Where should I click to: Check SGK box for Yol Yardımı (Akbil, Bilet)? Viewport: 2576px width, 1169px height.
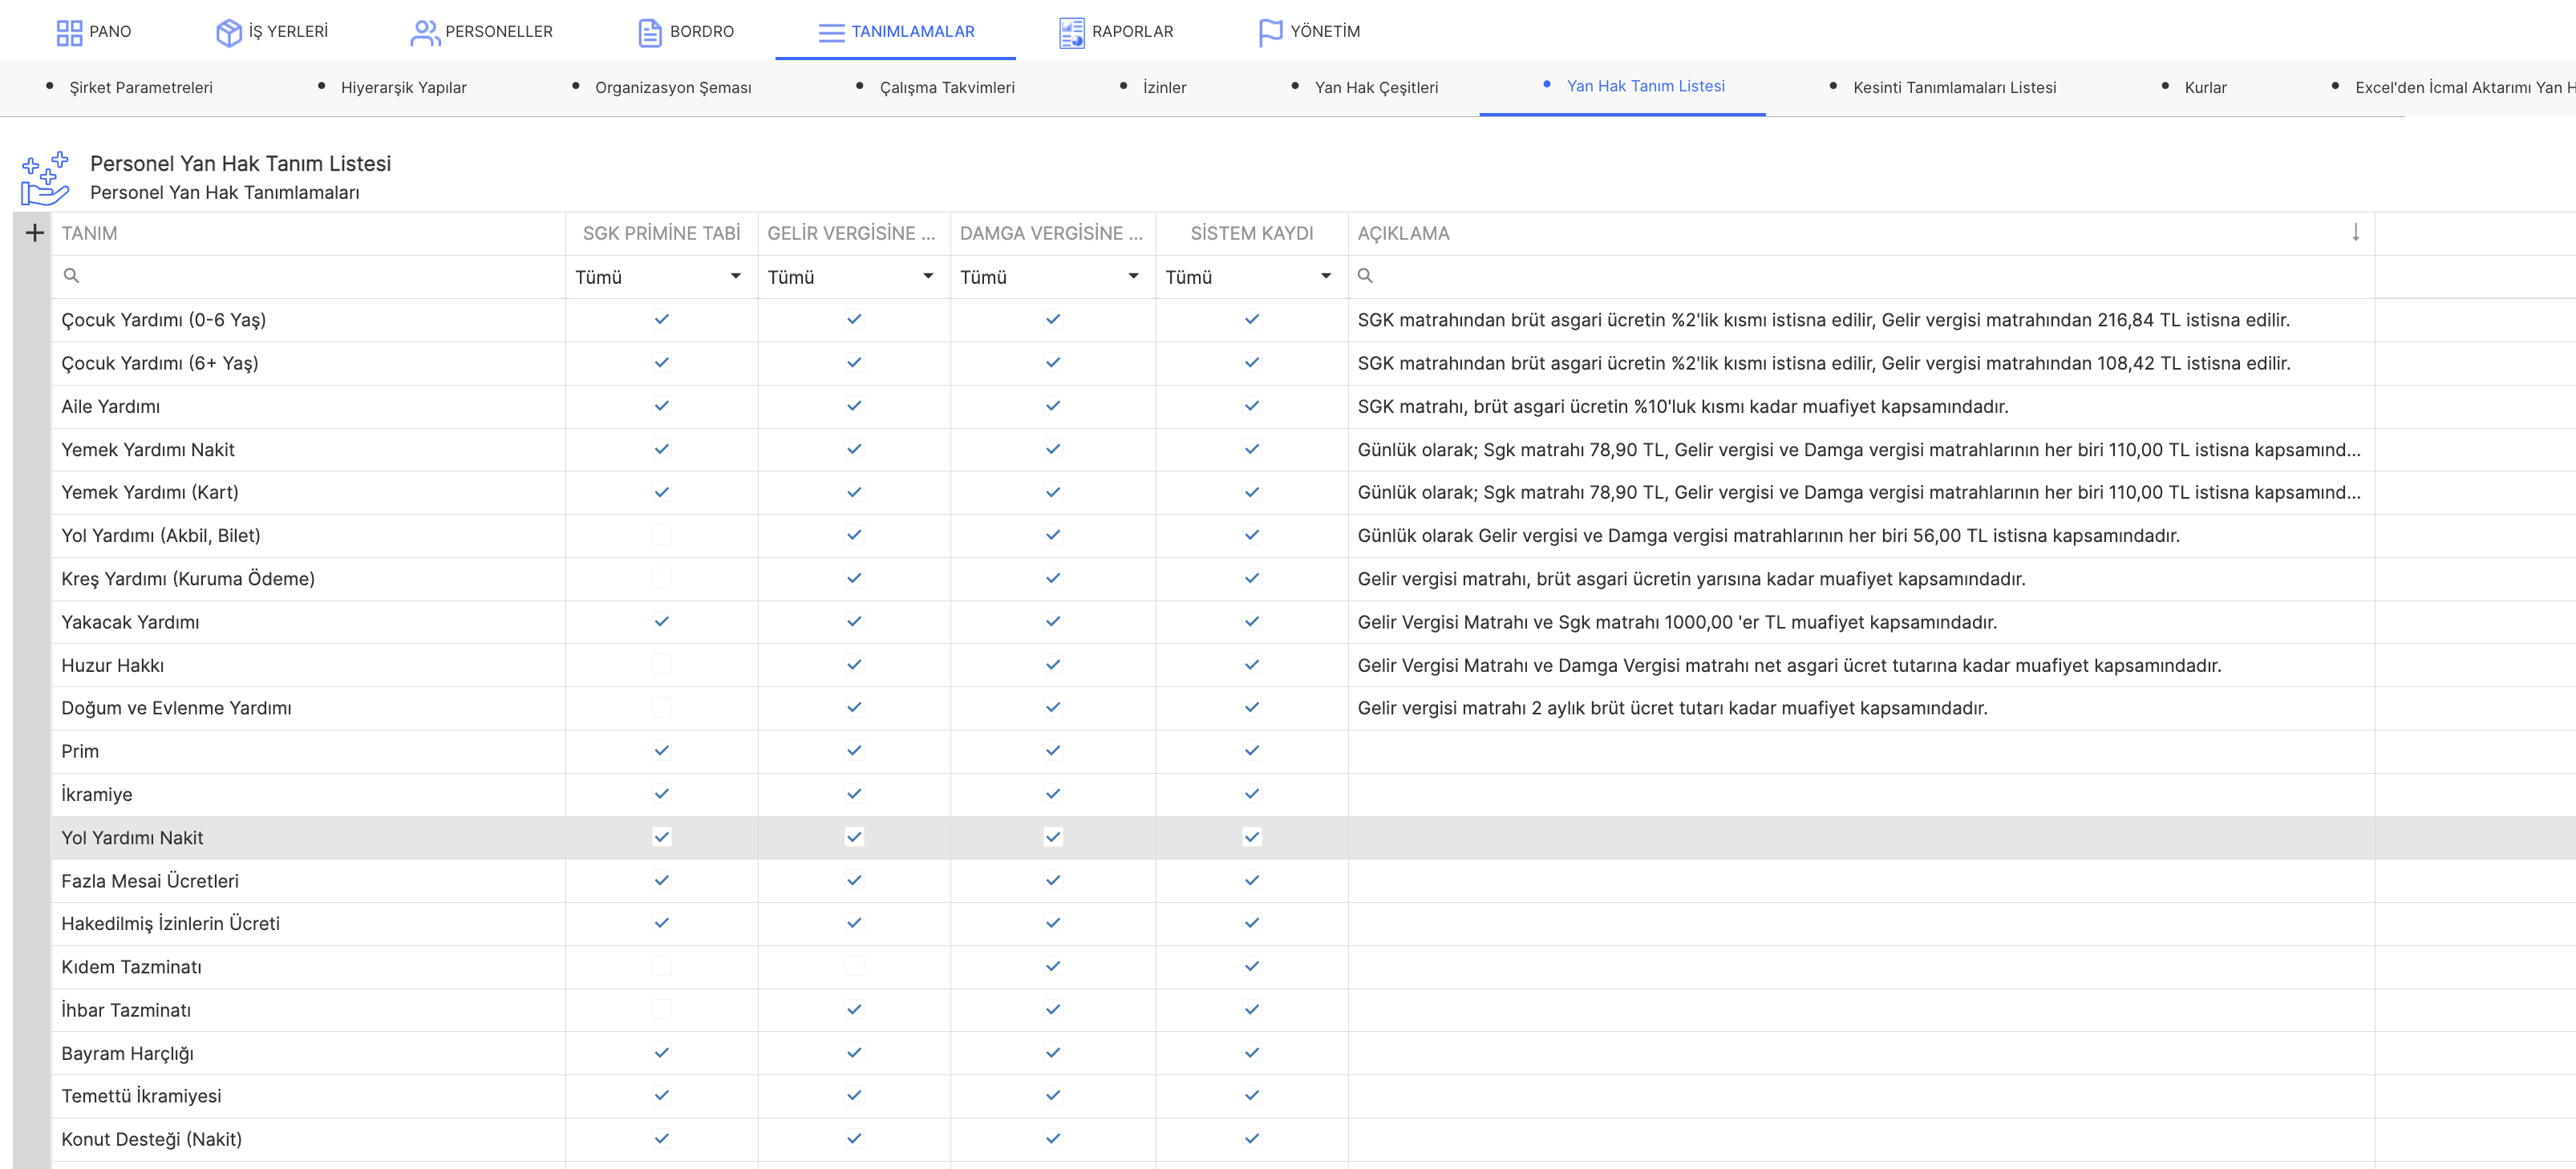(x=661, y=535)
